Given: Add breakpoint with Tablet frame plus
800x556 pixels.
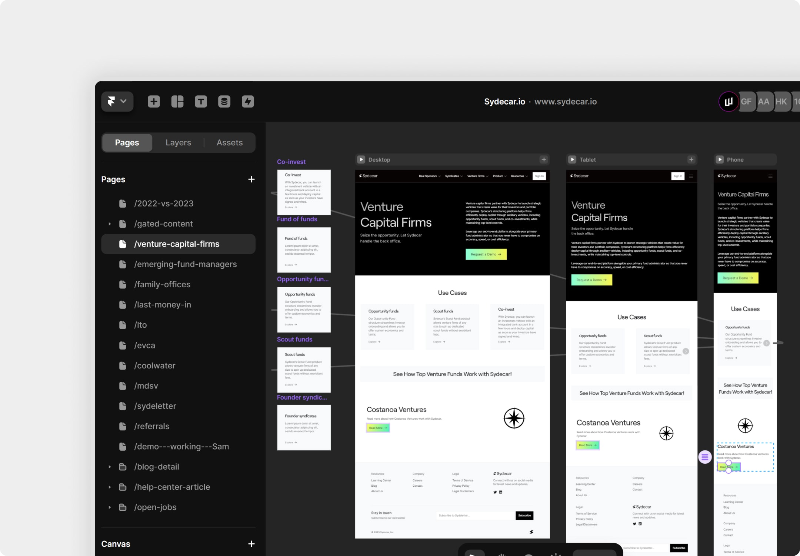Looking at the screenshot, I should click(x=691, y=159).
